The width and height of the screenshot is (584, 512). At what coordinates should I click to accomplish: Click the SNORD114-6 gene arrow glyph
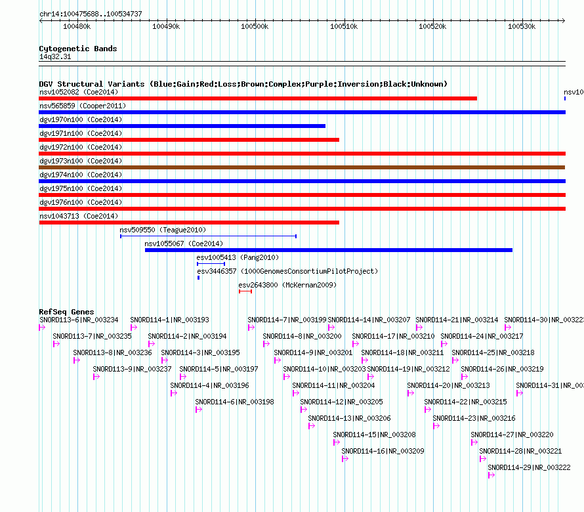point(199,410)
